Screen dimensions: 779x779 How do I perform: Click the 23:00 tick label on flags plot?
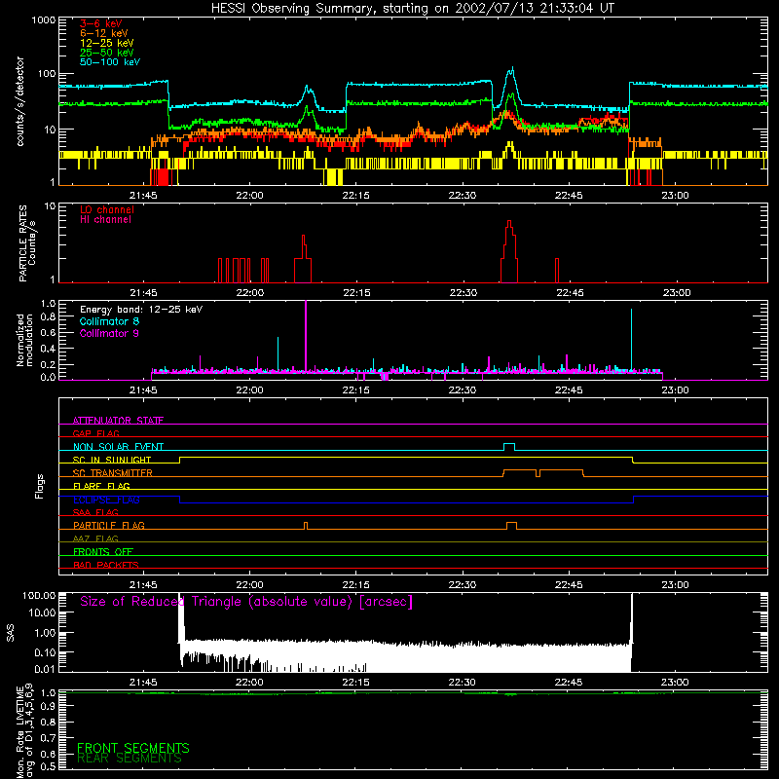(x=675, y=585)
